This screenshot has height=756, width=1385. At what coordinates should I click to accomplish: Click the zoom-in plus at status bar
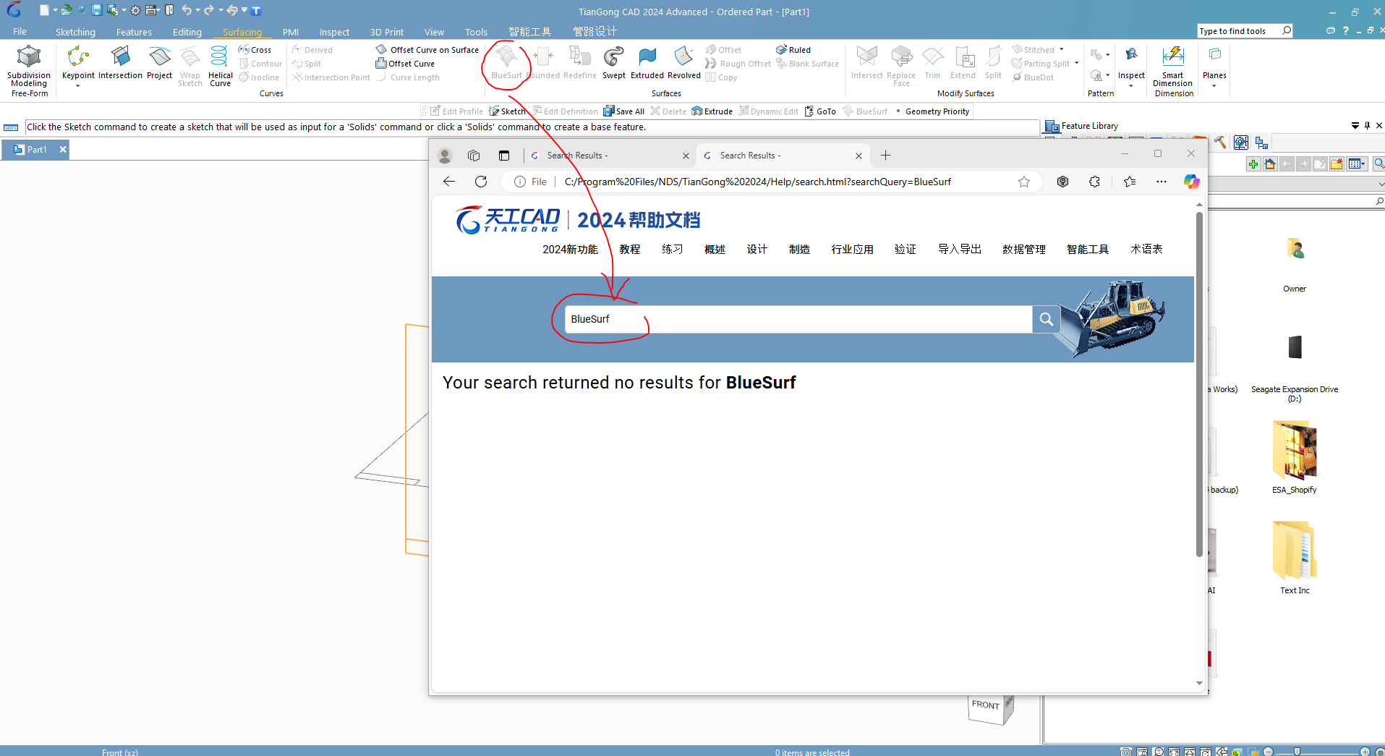(x=1365, y=752)
